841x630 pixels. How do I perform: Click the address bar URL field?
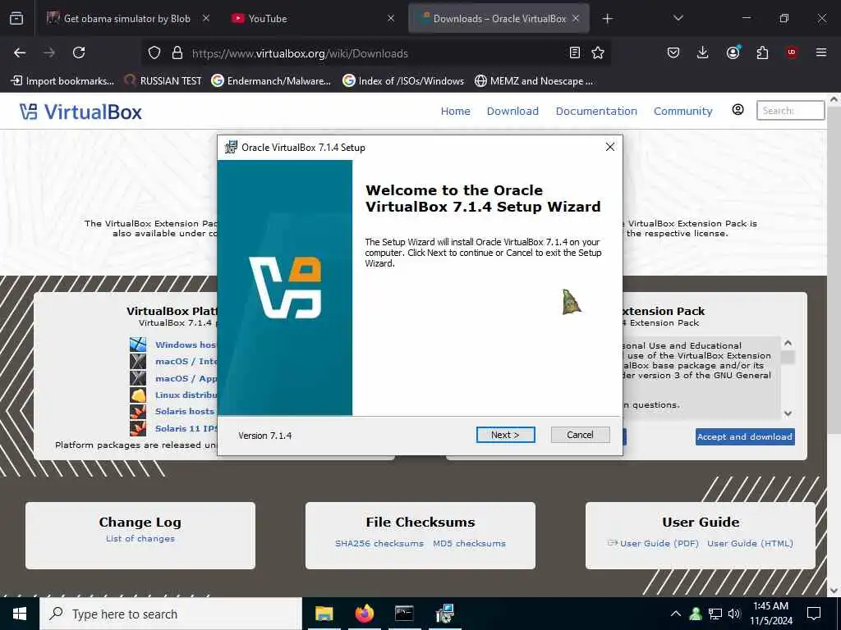375,53
